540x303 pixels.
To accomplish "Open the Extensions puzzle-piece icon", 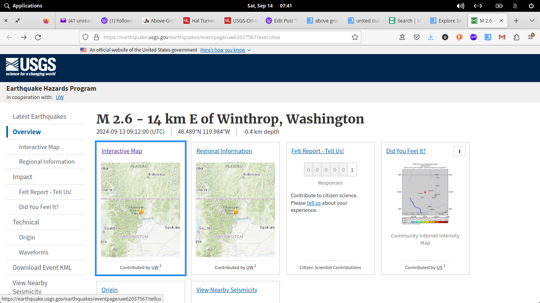I will click(x=516, y=37).
